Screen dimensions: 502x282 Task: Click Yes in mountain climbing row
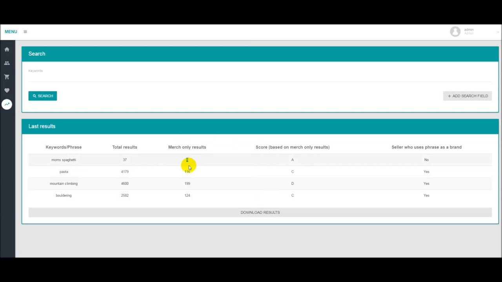pyautogui.click(x=426, y=183)
